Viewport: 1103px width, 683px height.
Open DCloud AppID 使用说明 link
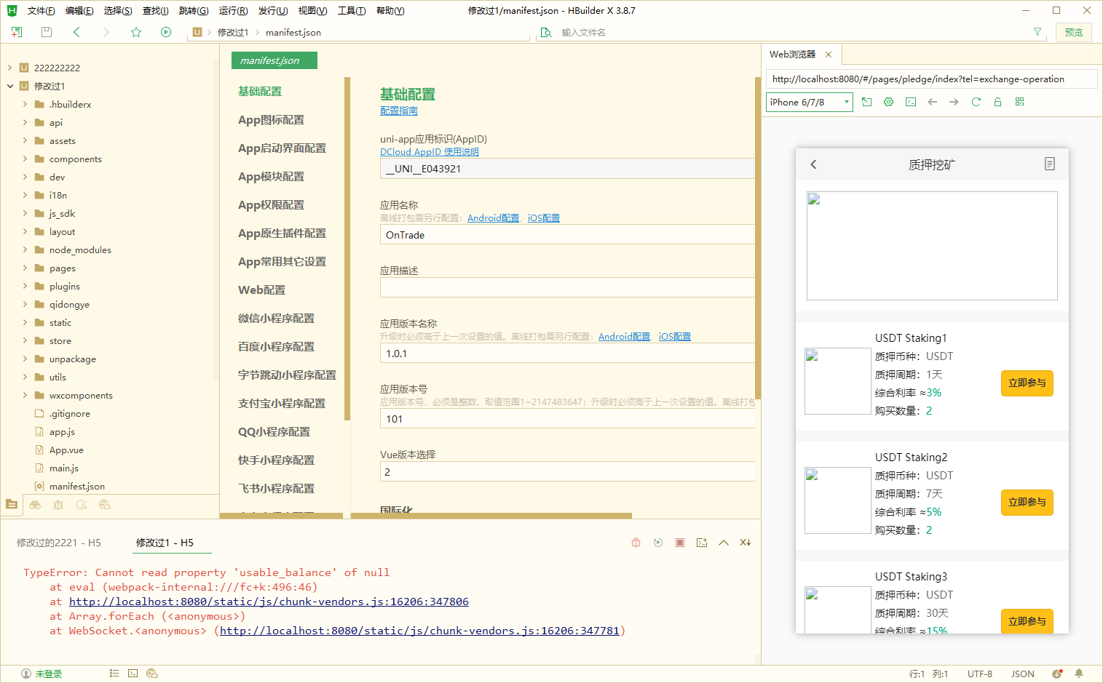coord(430,152)
